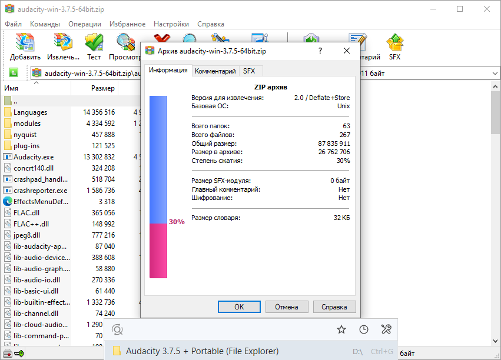The height and width of the screenshot is (360, 501).
Task: Click the key icon in the status bar
Action: 19,354
